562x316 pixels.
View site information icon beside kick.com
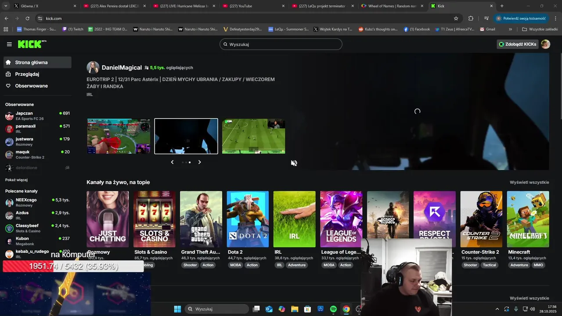pos(40,18)
